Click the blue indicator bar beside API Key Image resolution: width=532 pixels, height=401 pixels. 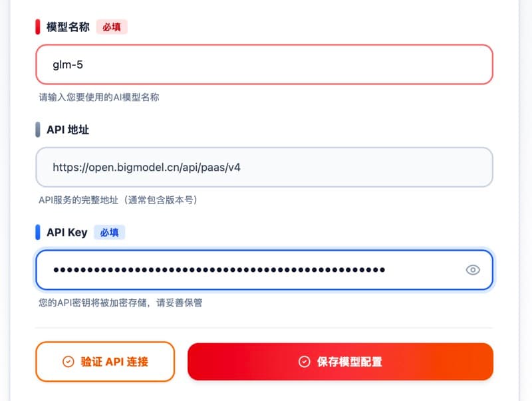click(x=36, y=232)
